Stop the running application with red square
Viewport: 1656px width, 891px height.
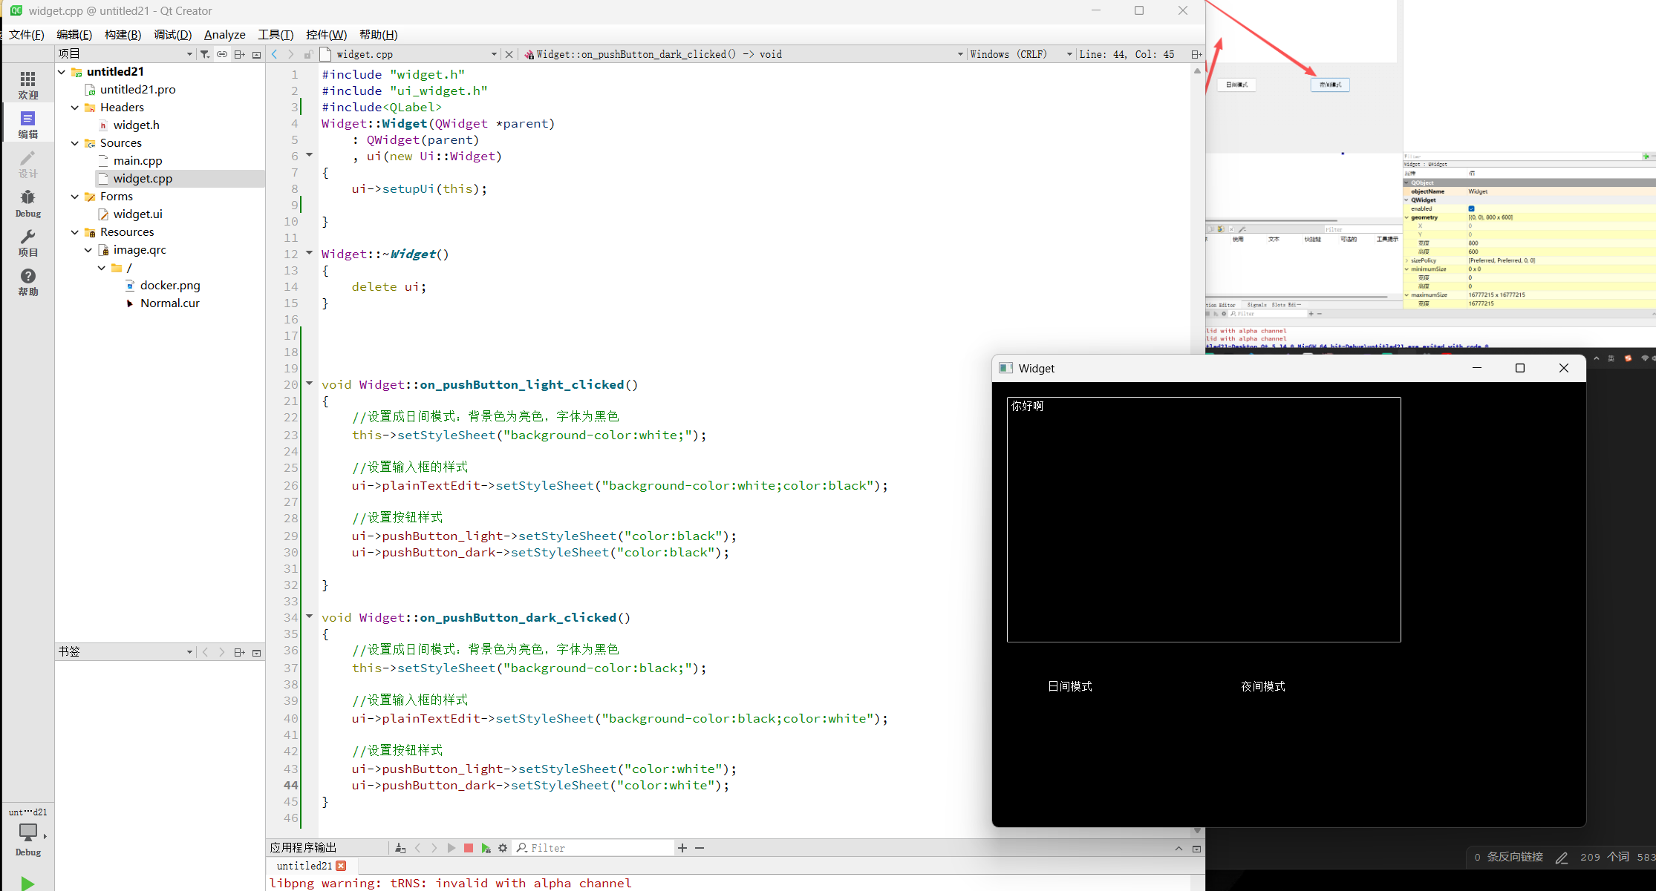point(469,848)
